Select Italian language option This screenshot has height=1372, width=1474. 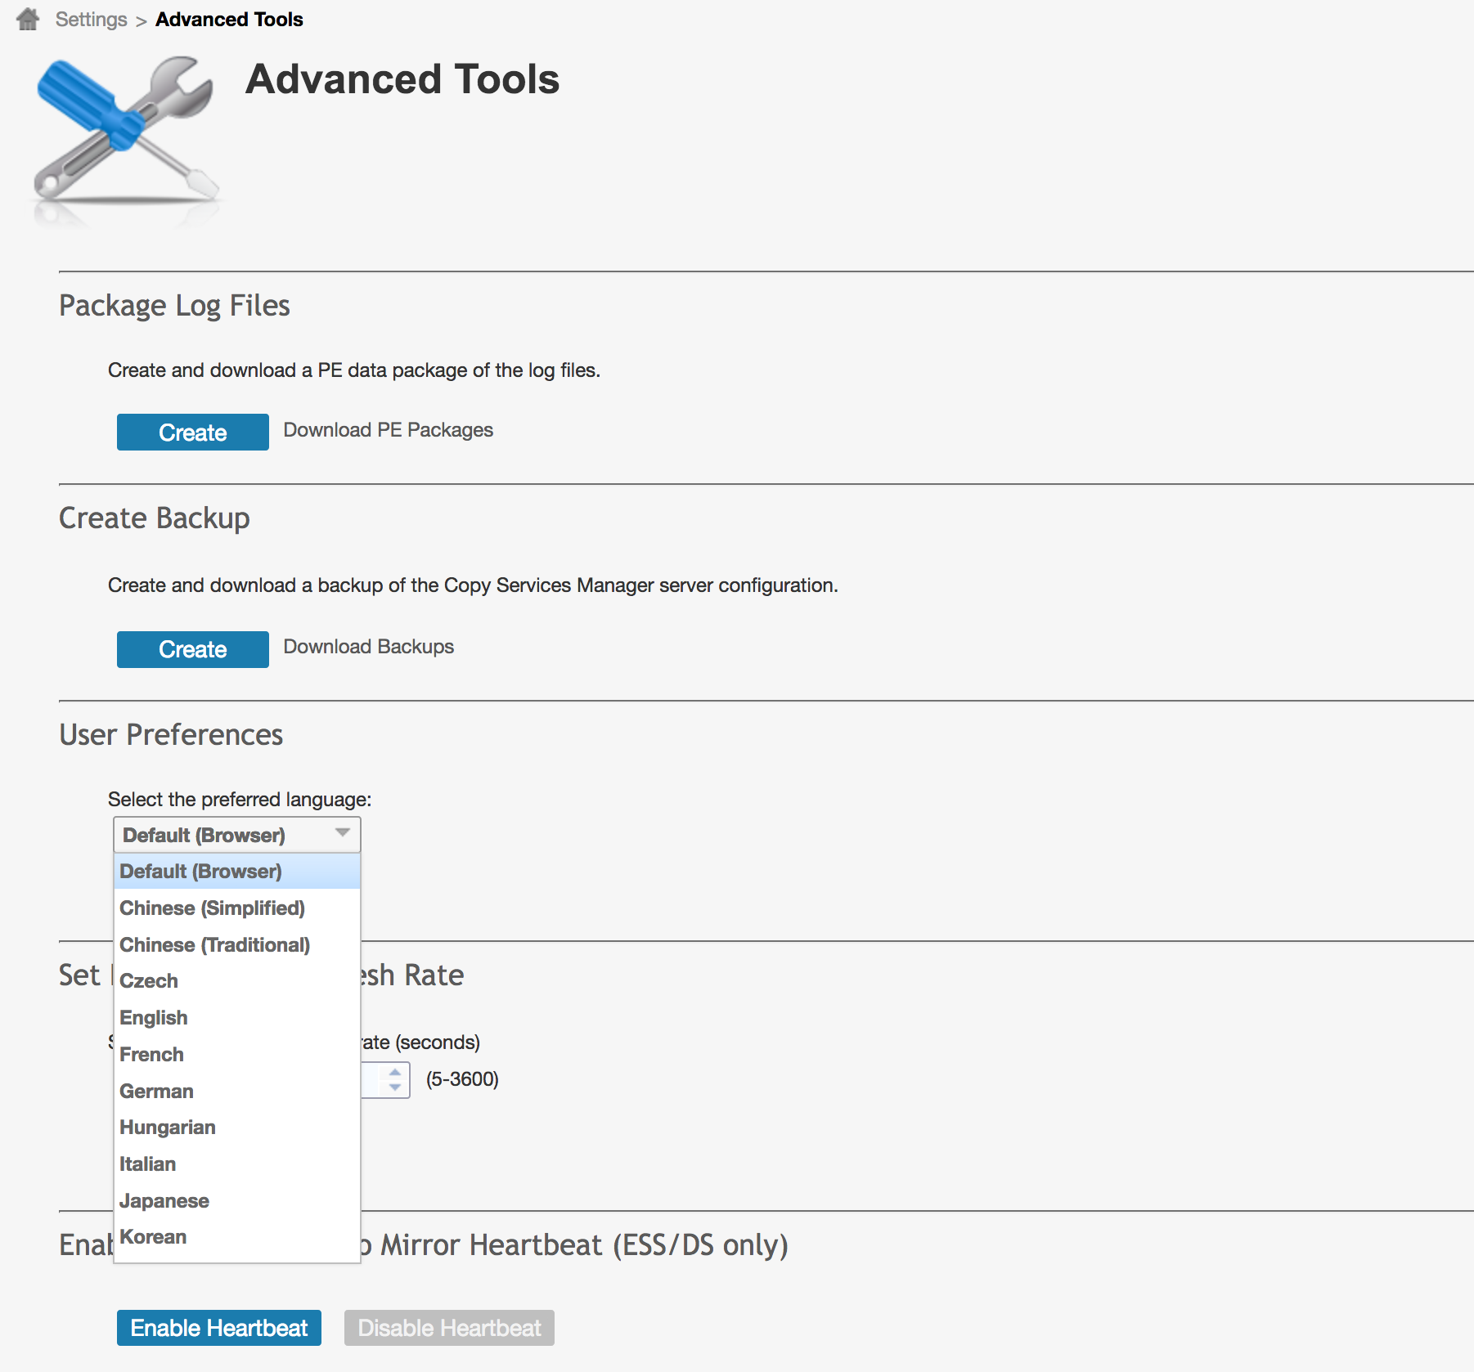(237, 1164)
